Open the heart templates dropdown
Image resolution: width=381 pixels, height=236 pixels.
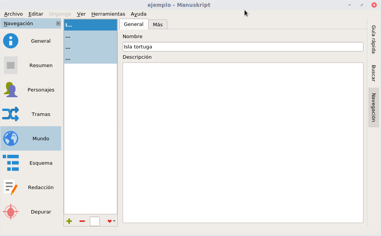click(111, 221)
